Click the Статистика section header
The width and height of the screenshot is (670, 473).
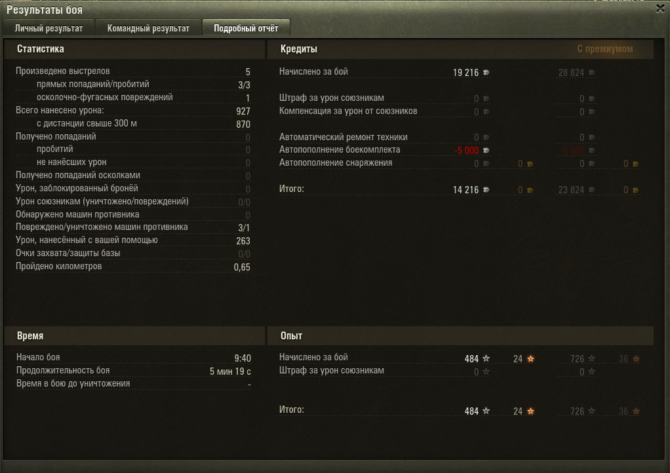click(x=41, y=49)
